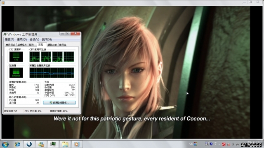264x148 pixels.
Task: Click the CPU usage 4% gauge
Action: click(x=16, y=57)
